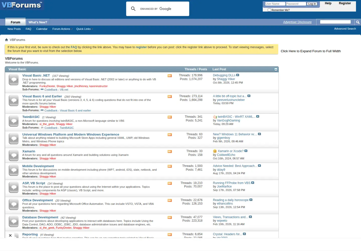Open moderator FunkyDexter under Visual Basic .NET
This screenshot has width=361, height=251.
47,86
